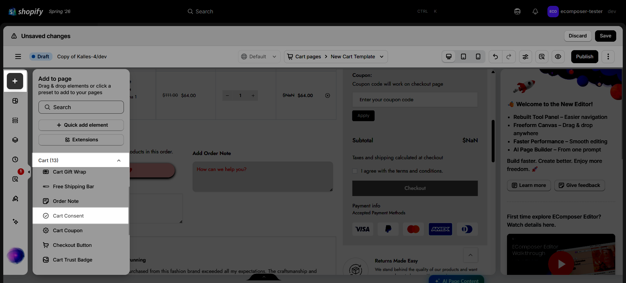The width and height of the screenshot is (626, 283).
Task: Preview the page with the eye icon
Action: click(558, 57)
